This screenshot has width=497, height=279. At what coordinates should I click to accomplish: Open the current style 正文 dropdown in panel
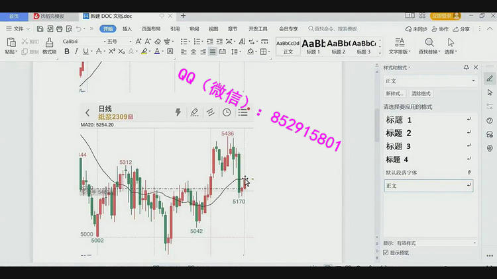pos(473,81)
